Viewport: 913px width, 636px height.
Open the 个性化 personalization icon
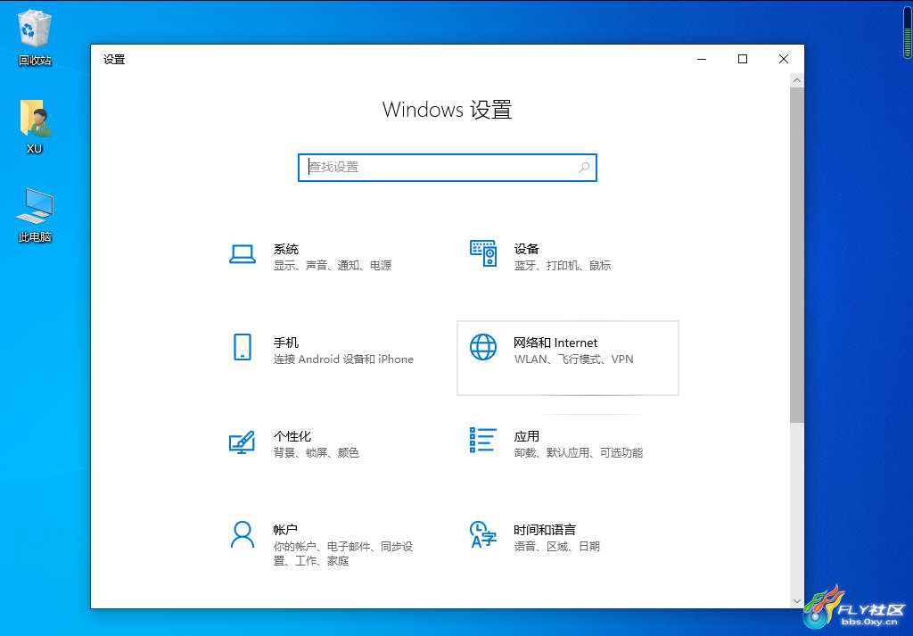tap(243, 442)
